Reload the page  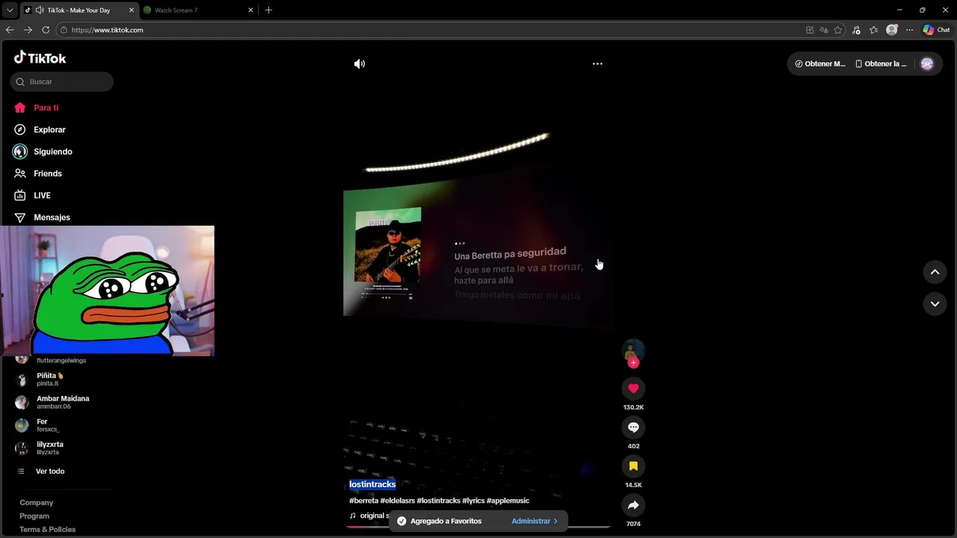[46, 30]
